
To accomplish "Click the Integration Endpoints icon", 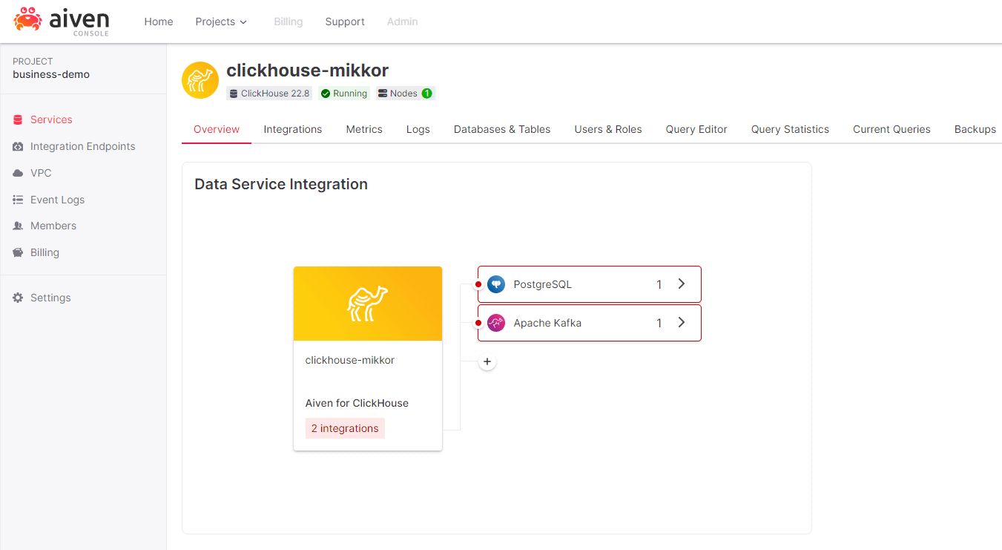I will click(18, 146).
